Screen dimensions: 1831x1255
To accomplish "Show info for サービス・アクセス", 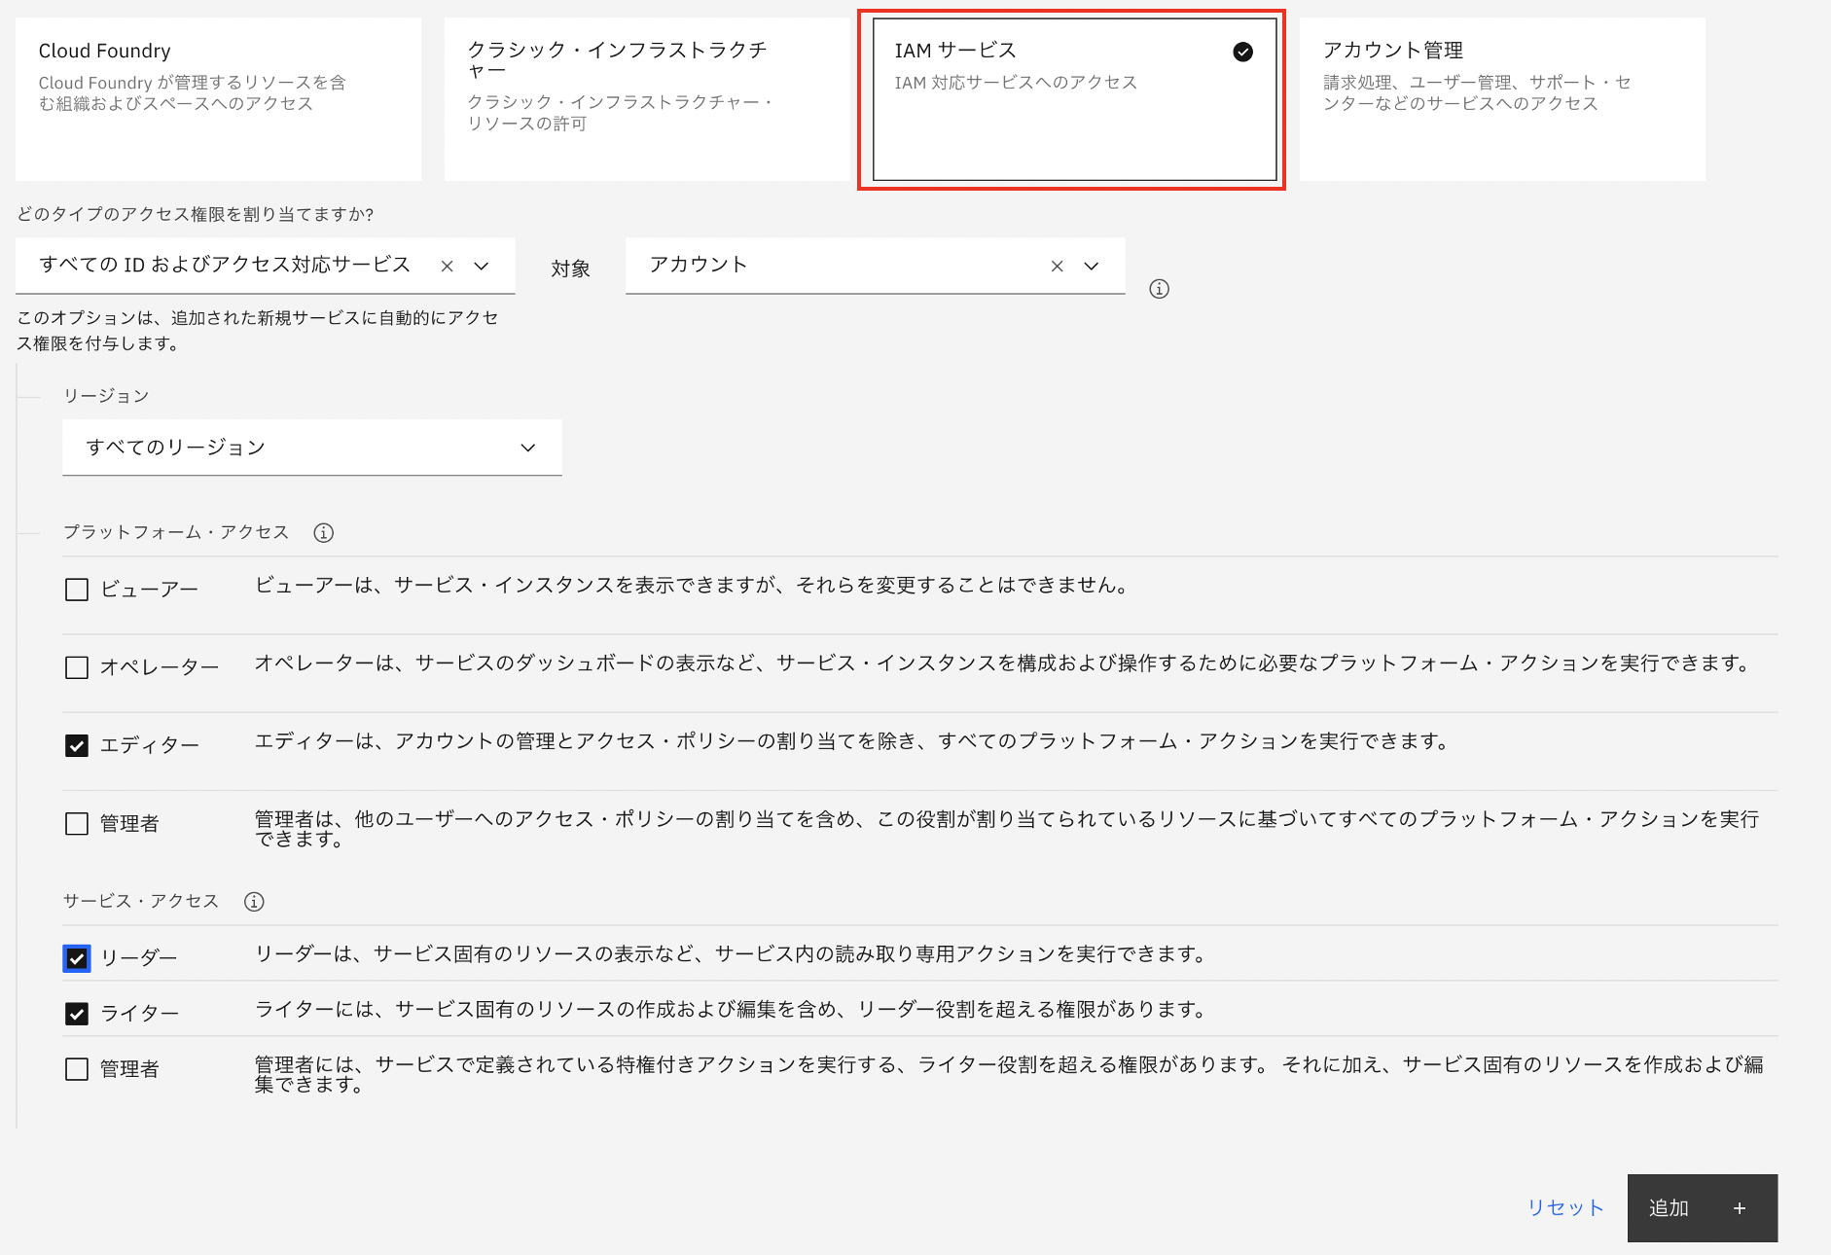I will (x=254, y=902).
